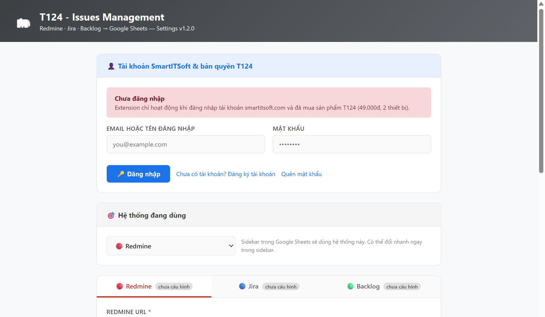545x317 pixels.
Task: Focus the Mật khẩu password field
Action: click(x=352, y=144)
